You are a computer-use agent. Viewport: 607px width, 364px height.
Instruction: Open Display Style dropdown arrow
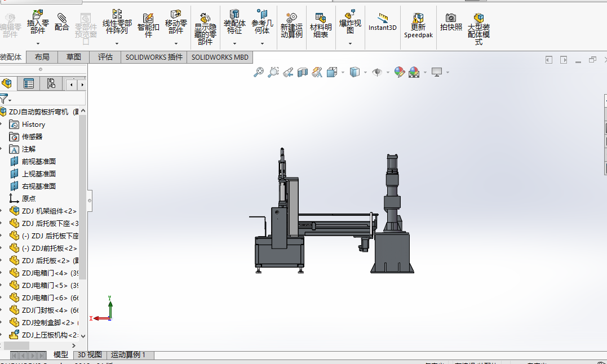365,72
